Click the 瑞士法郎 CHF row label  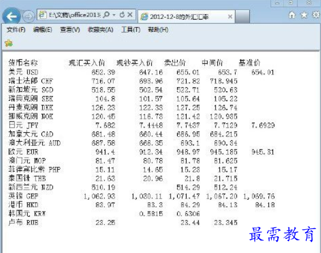pyautogui.click(x=31, y=81)
